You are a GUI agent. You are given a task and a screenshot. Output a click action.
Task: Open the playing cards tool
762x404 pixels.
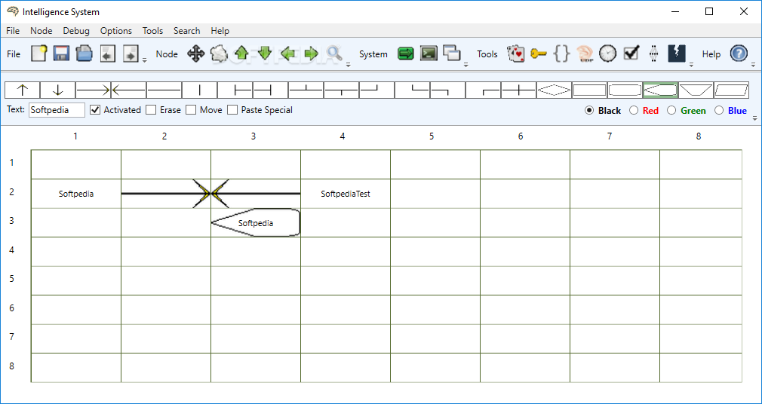click(x=515, y=54)
